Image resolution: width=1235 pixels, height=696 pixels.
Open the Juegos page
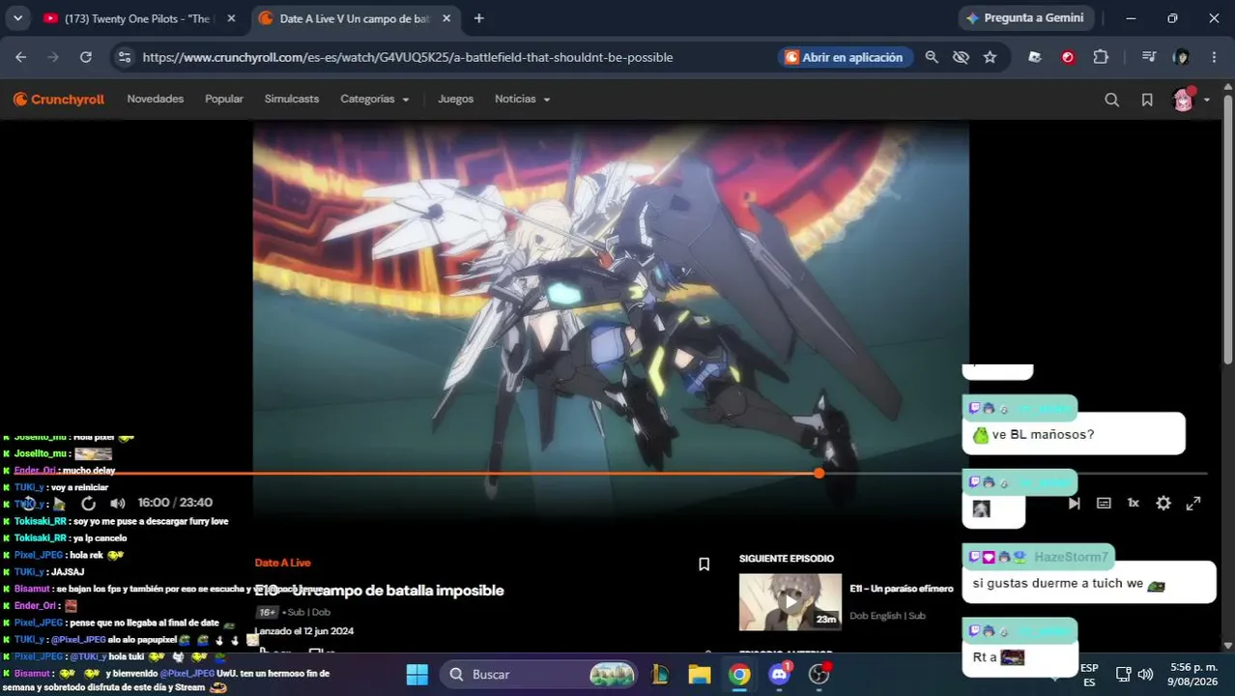[x=455, y=99]
